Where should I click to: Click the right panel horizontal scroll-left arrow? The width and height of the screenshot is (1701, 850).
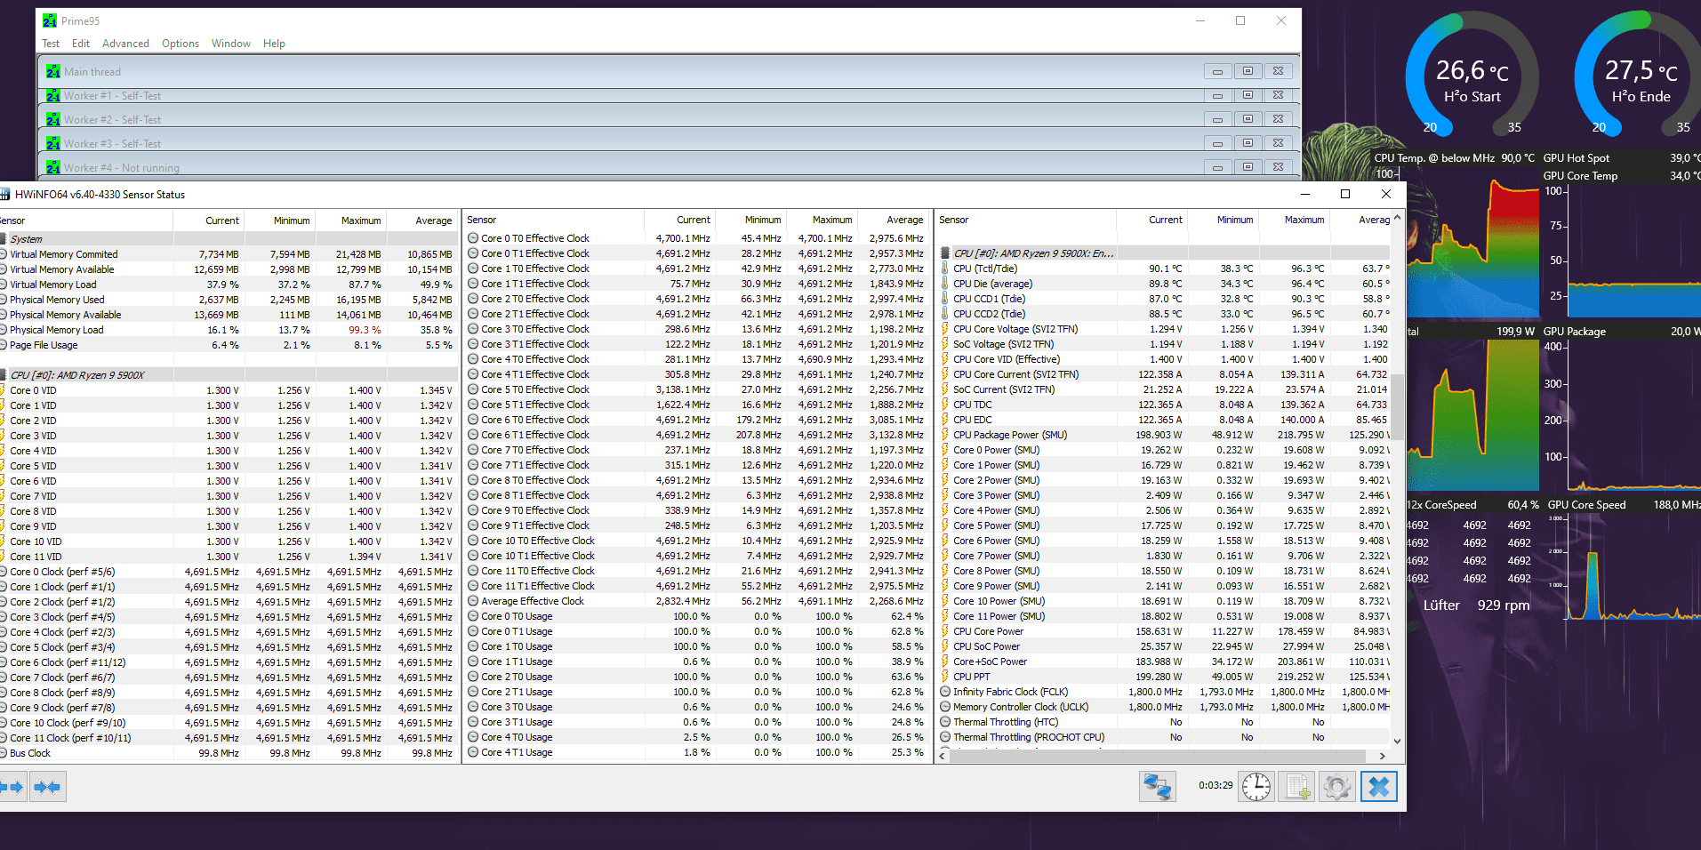(943, 756)
